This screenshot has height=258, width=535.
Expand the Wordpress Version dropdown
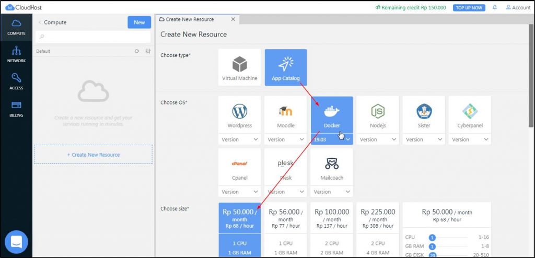coord(239,139)
